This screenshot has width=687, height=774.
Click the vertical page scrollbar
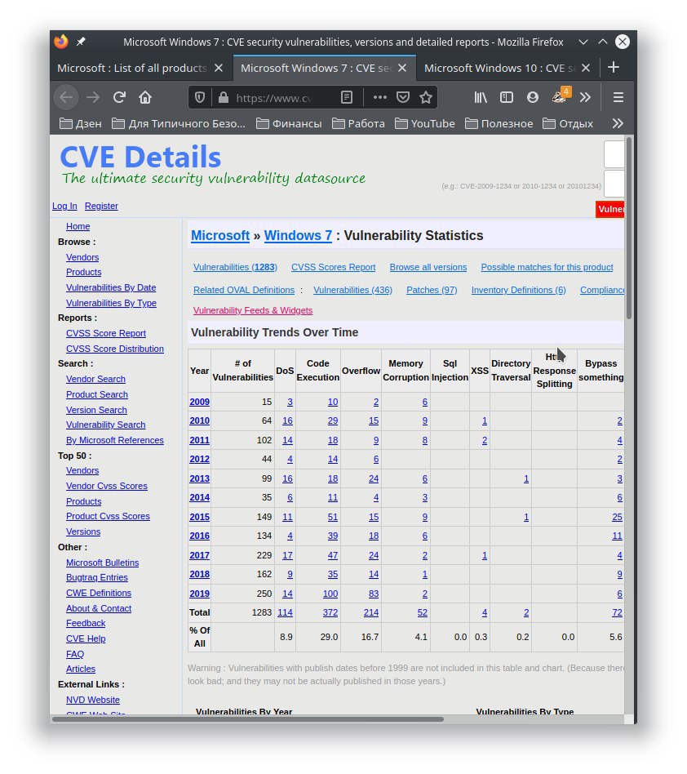629,228
